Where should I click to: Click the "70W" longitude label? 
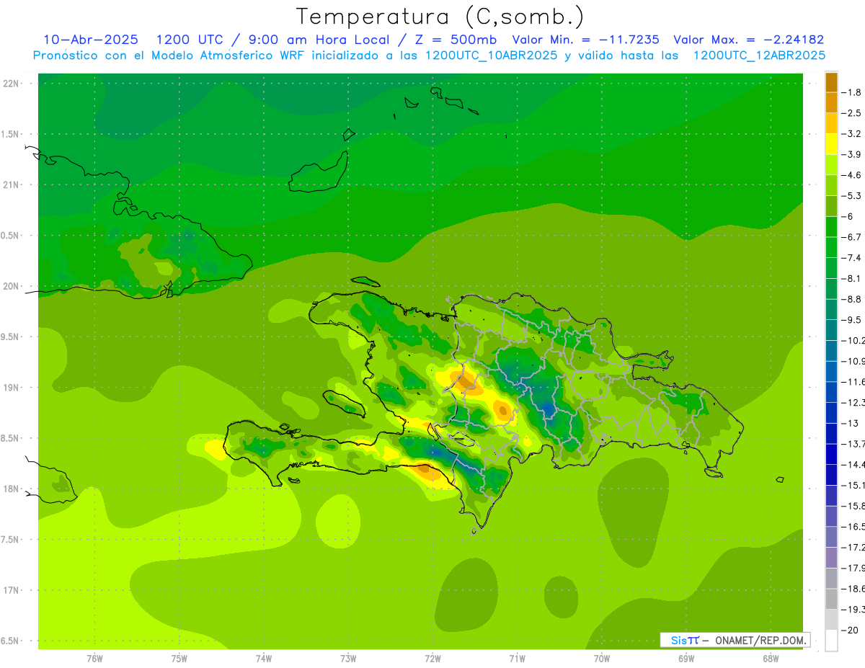point(602,658)
